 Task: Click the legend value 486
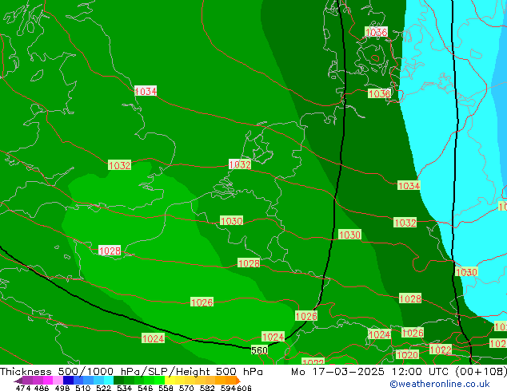point(42,388)
